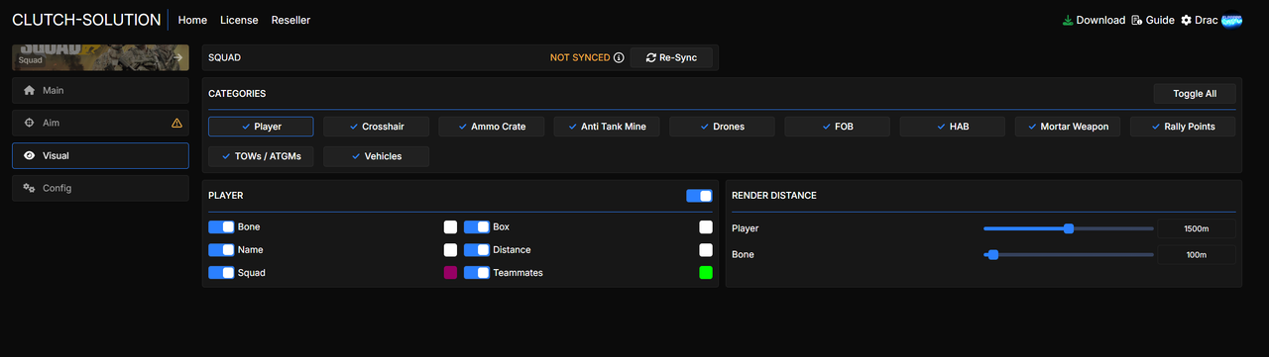
Task: Click the Download icon in the header
Action: 1068,20
